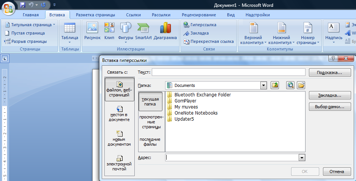Screen dimensions: 356x181
Task: Choose link to электронной почтой
Action: [120, 163]
